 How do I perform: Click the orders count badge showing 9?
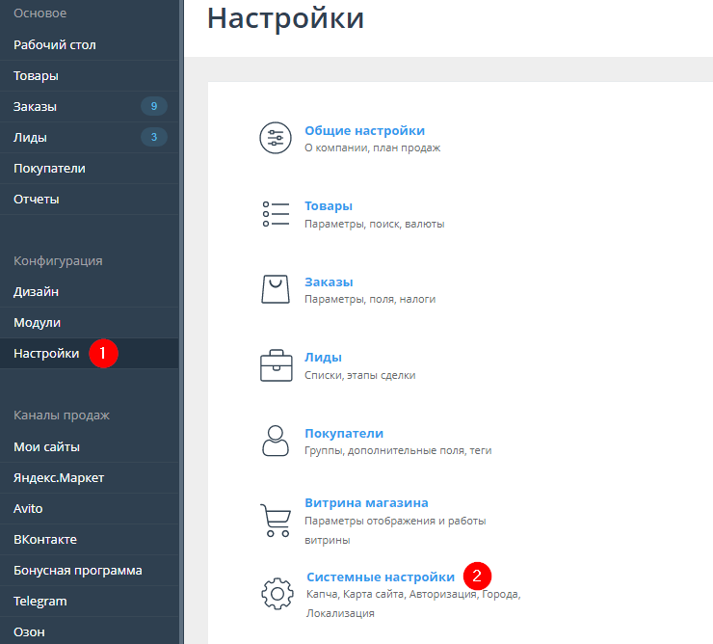tap(153, 106)
